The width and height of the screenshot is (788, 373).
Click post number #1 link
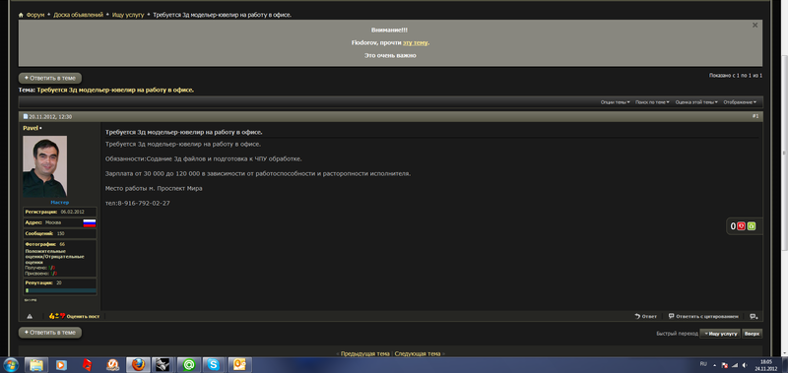pyautogui.click(x=755, y=116)
